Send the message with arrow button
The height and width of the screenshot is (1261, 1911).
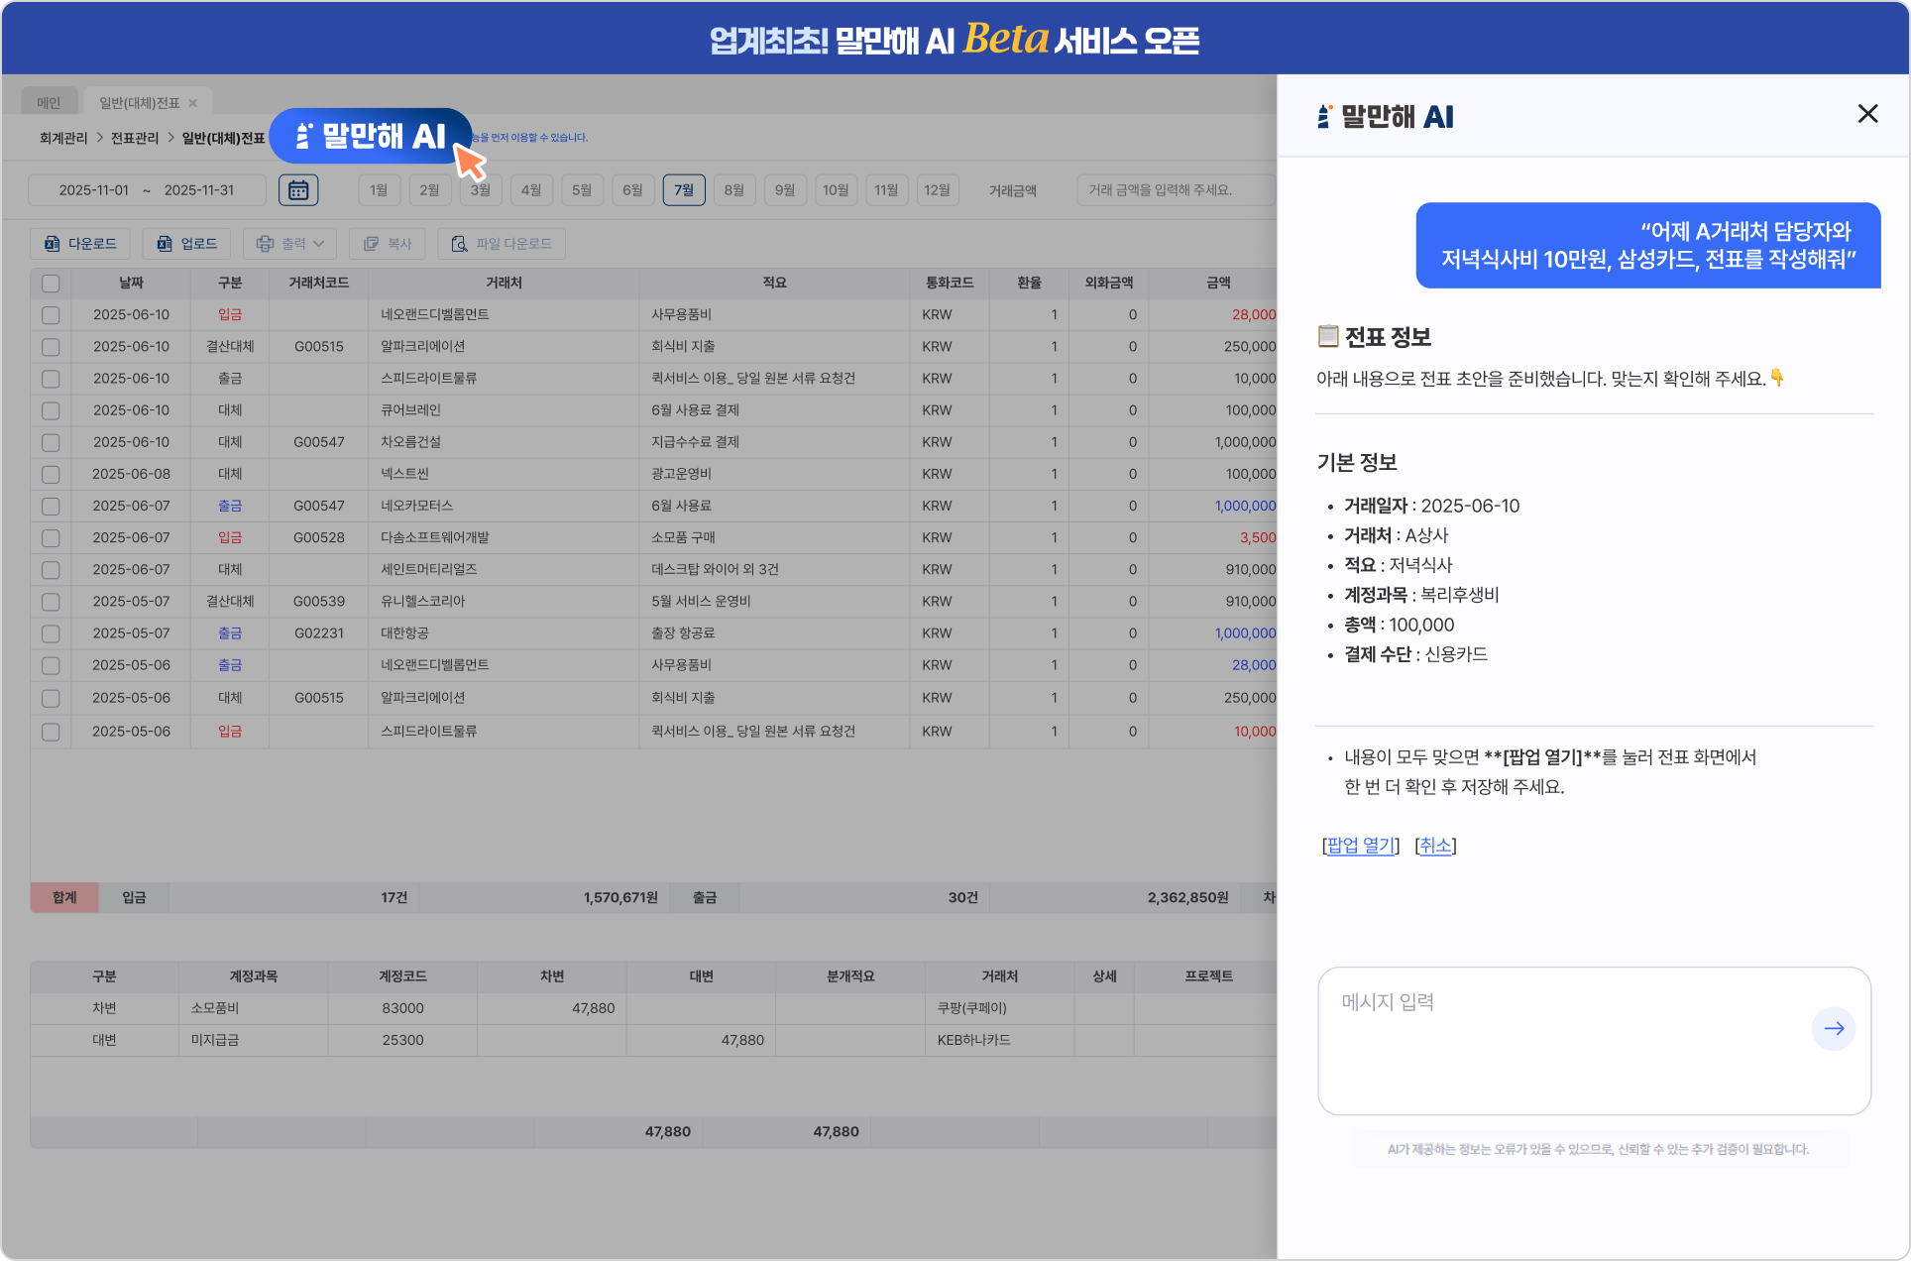pos(1834,1028)
